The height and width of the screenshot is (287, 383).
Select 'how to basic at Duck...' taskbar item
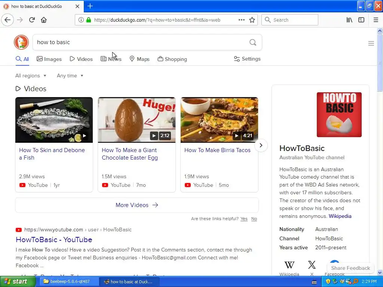(x=129, y=282)
